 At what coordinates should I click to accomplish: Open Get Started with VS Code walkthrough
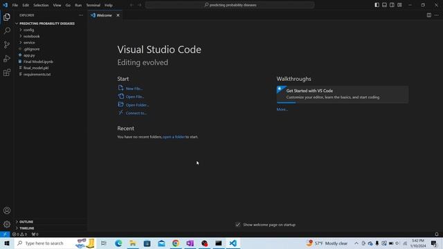(343, 94)
